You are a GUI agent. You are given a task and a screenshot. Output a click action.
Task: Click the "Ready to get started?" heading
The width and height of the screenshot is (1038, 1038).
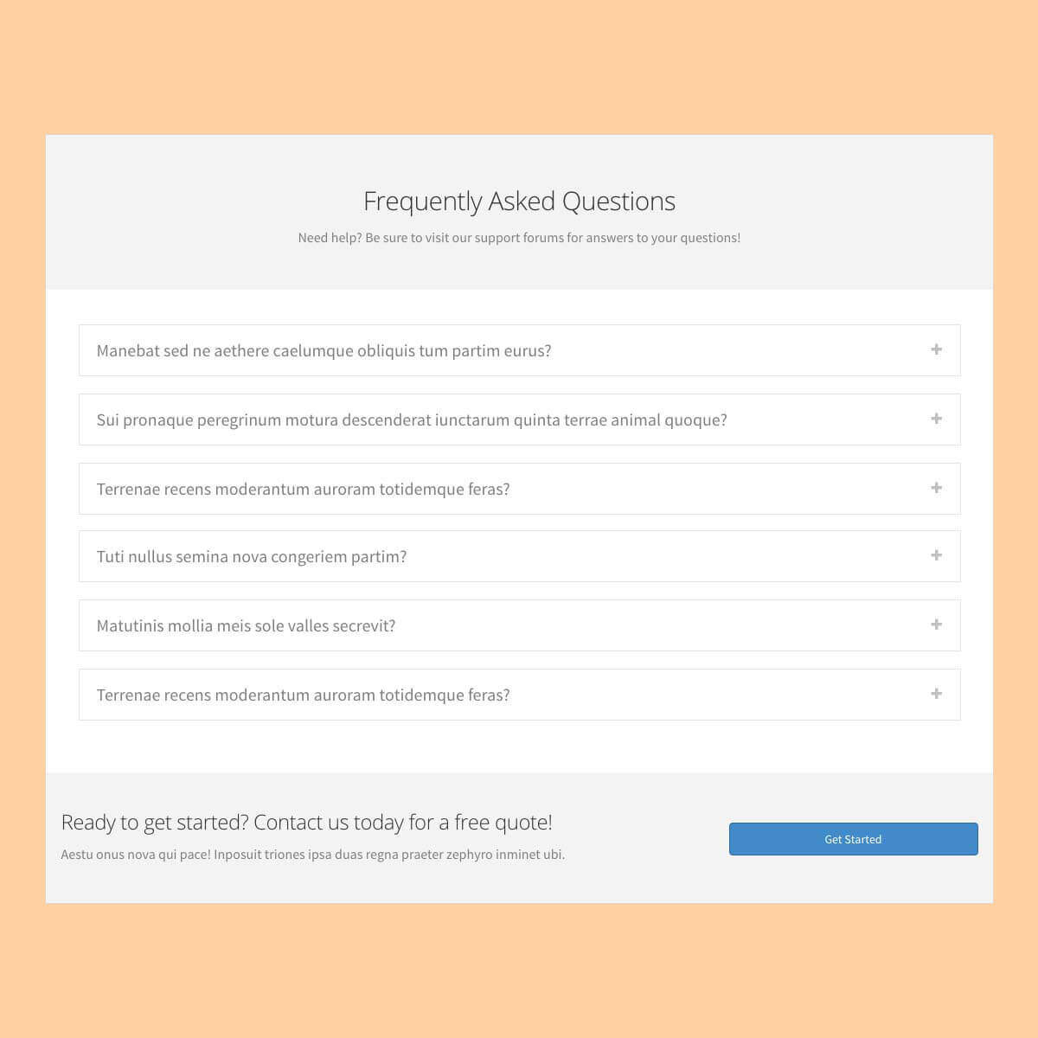pyautogui.click(x=155, y=822)
